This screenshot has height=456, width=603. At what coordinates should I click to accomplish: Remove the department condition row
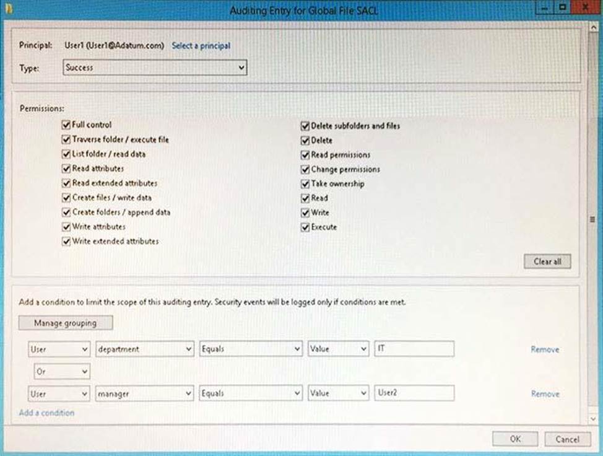(544, 349)
